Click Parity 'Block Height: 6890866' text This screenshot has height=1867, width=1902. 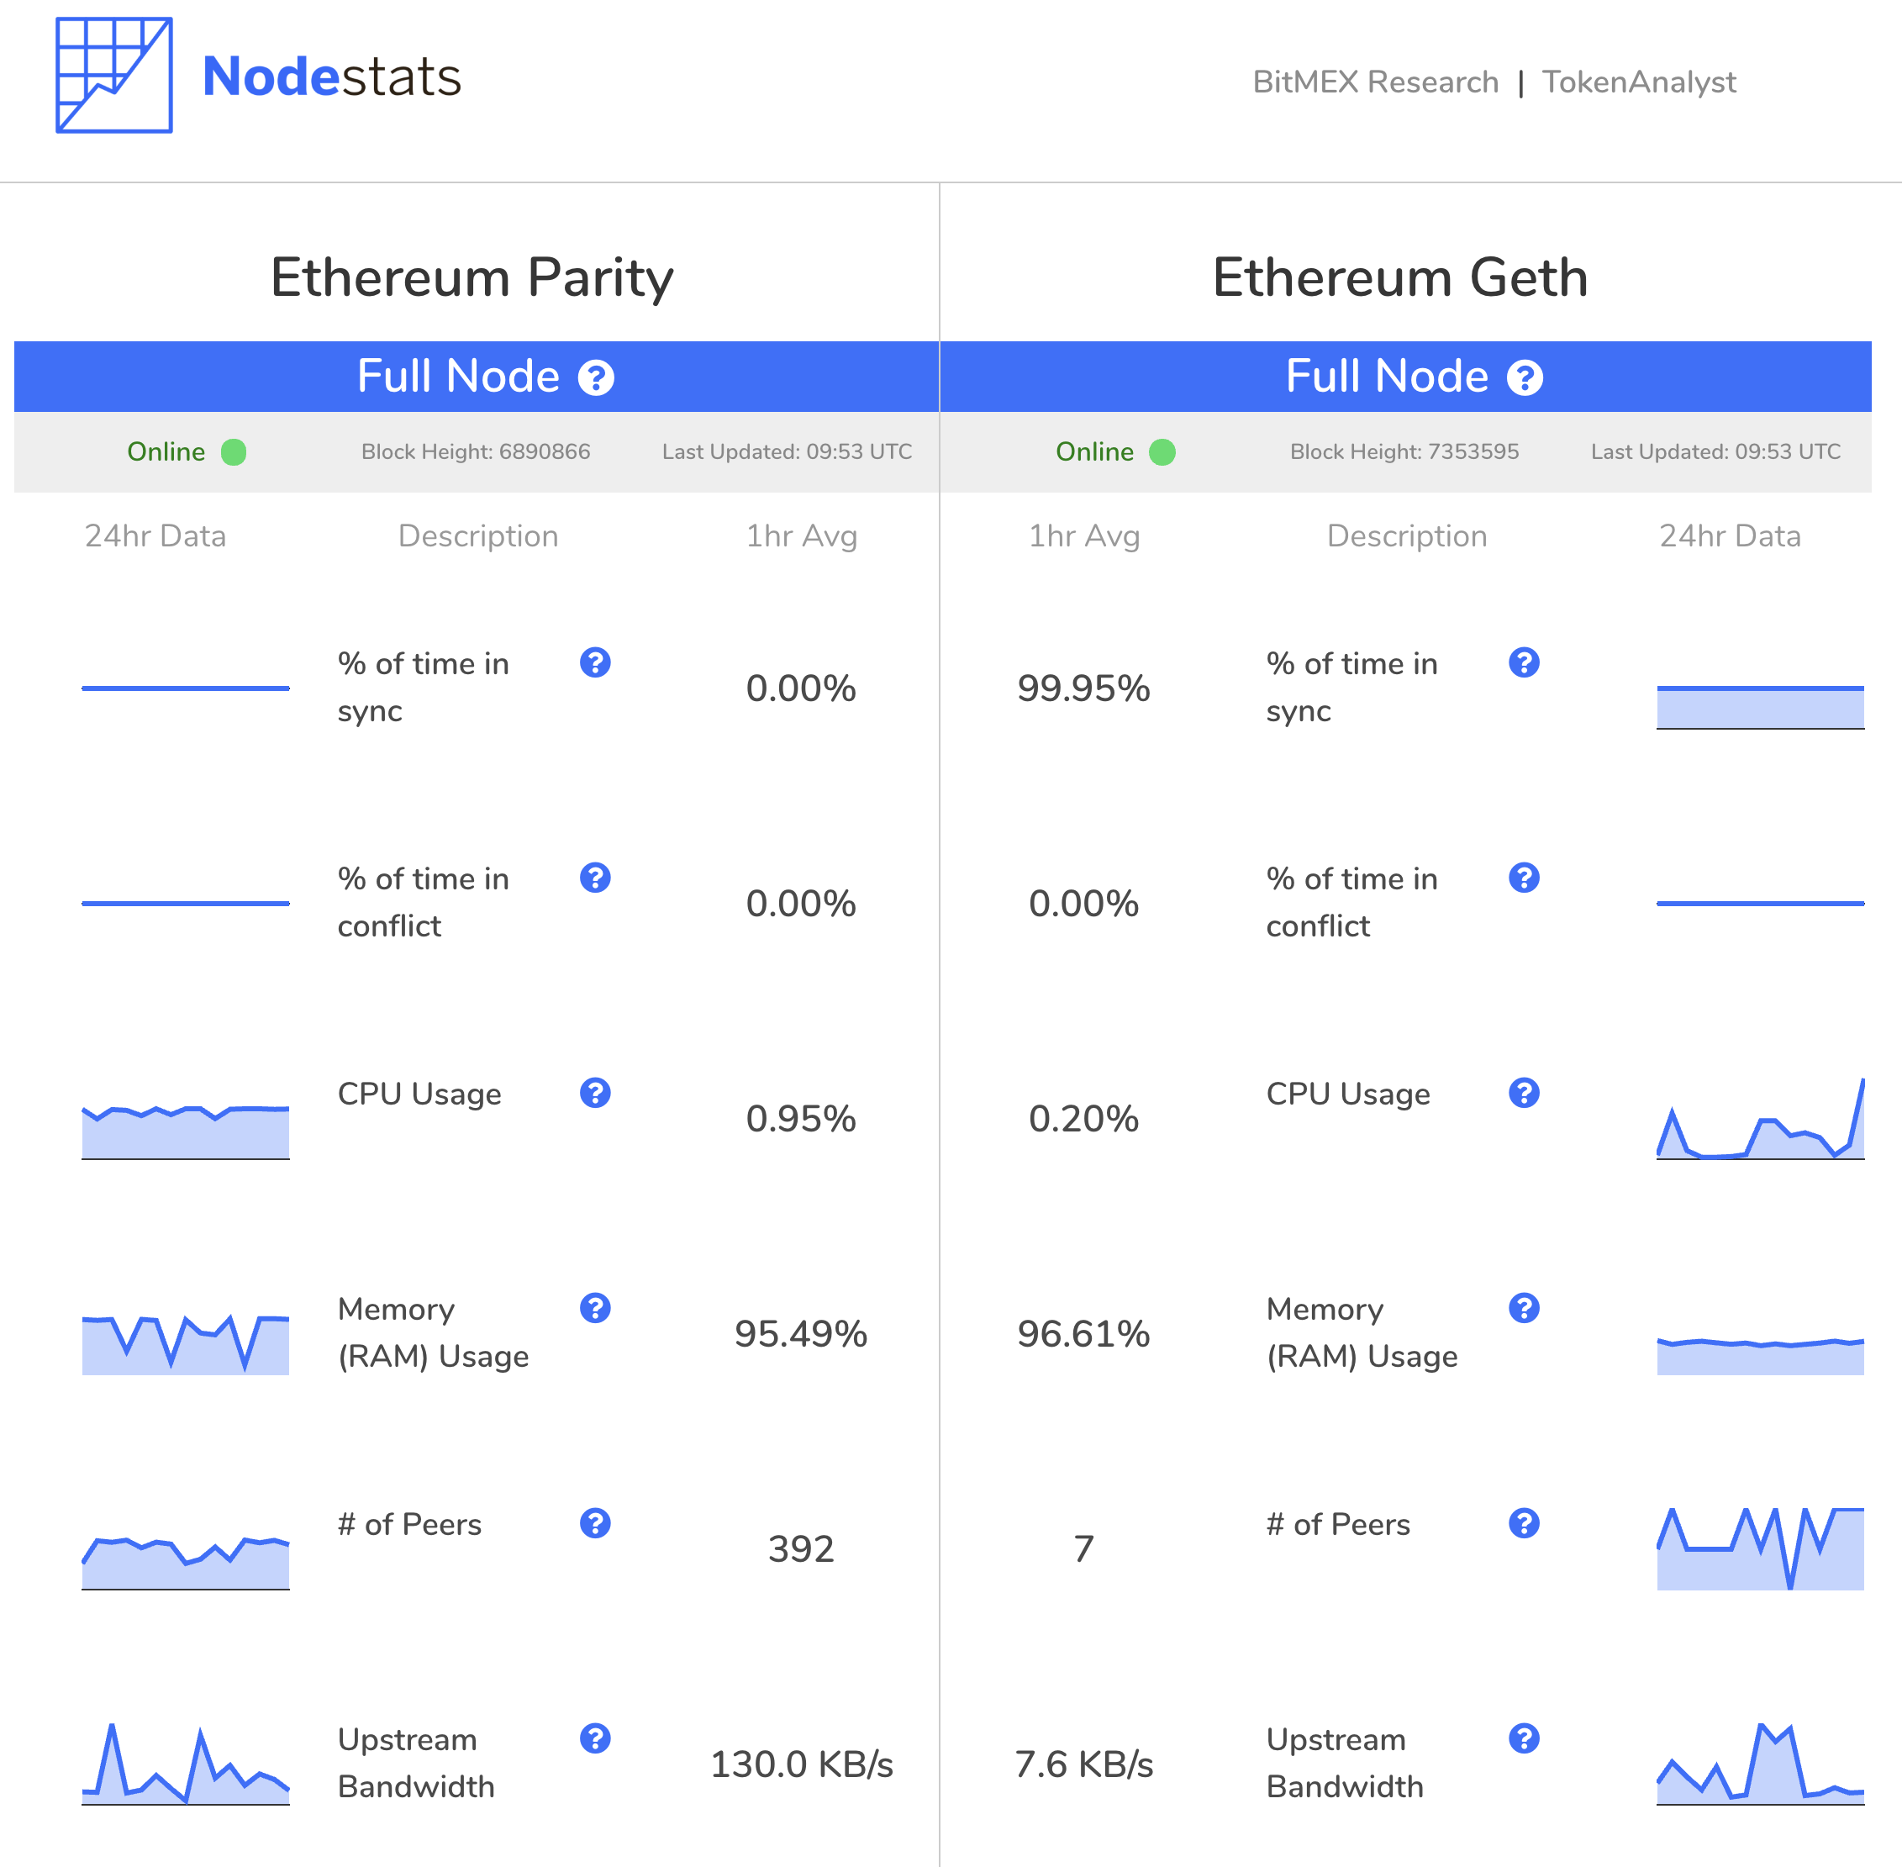point(476,452)
